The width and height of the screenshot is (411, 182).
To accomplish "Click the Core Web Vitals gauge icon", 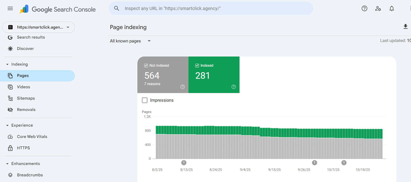I will point(10,137).
